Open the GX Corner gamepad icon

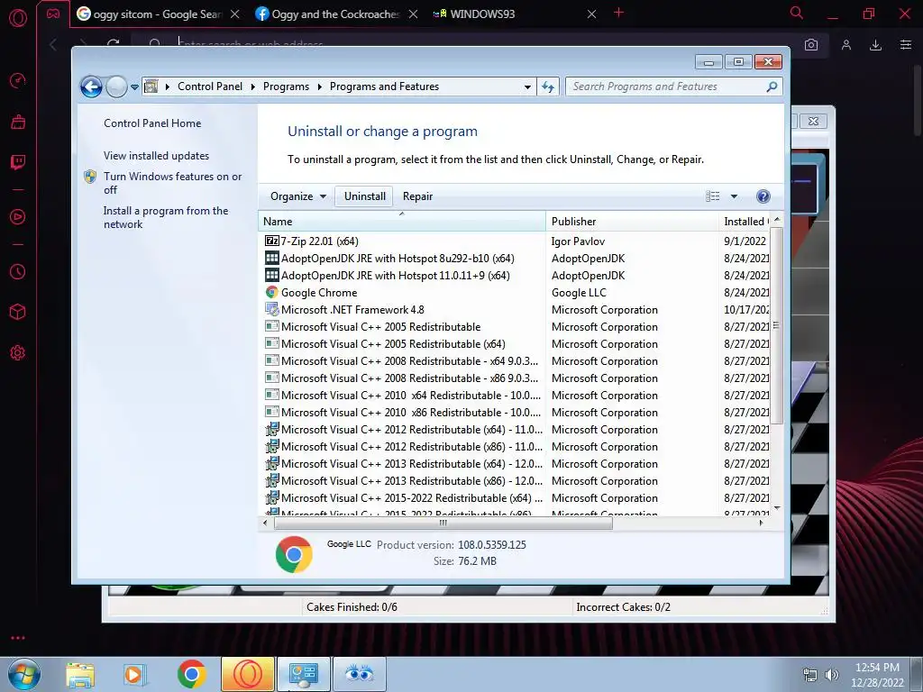53,14
